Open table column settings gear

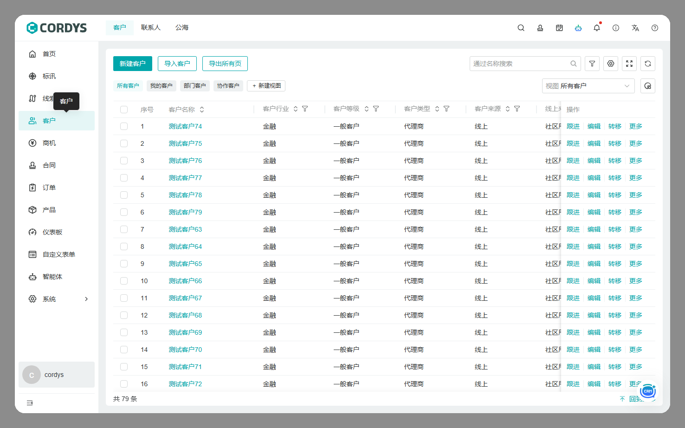click(x=611, y=64)
